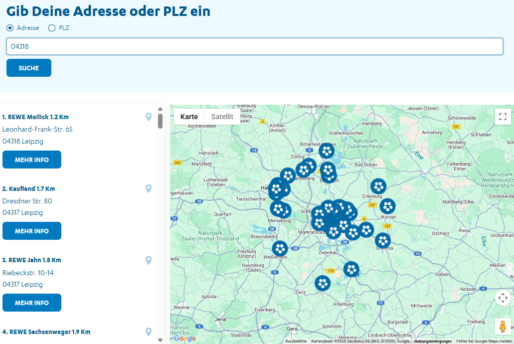The width and height of the screenshot is (514, 344).
Task: Click the store marker at Wurzen
Action: [387, 206]
